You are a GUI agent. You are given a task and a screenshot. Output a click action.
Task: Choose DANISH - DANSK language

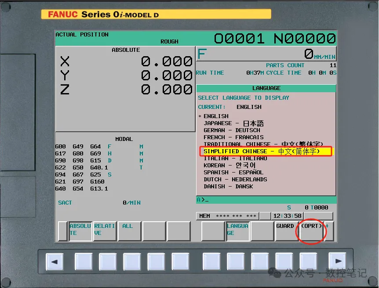[x=228, y=187]
